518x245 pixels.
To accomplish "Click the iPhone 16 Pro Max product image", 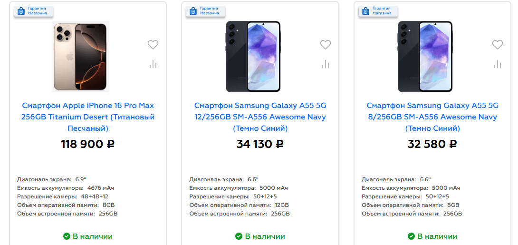I will 81,56.
